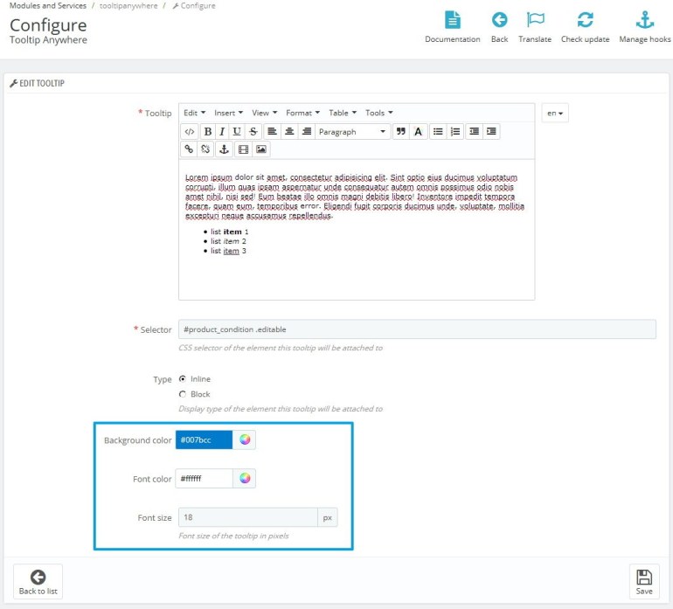Toggle italic formatting

[222, 132]
